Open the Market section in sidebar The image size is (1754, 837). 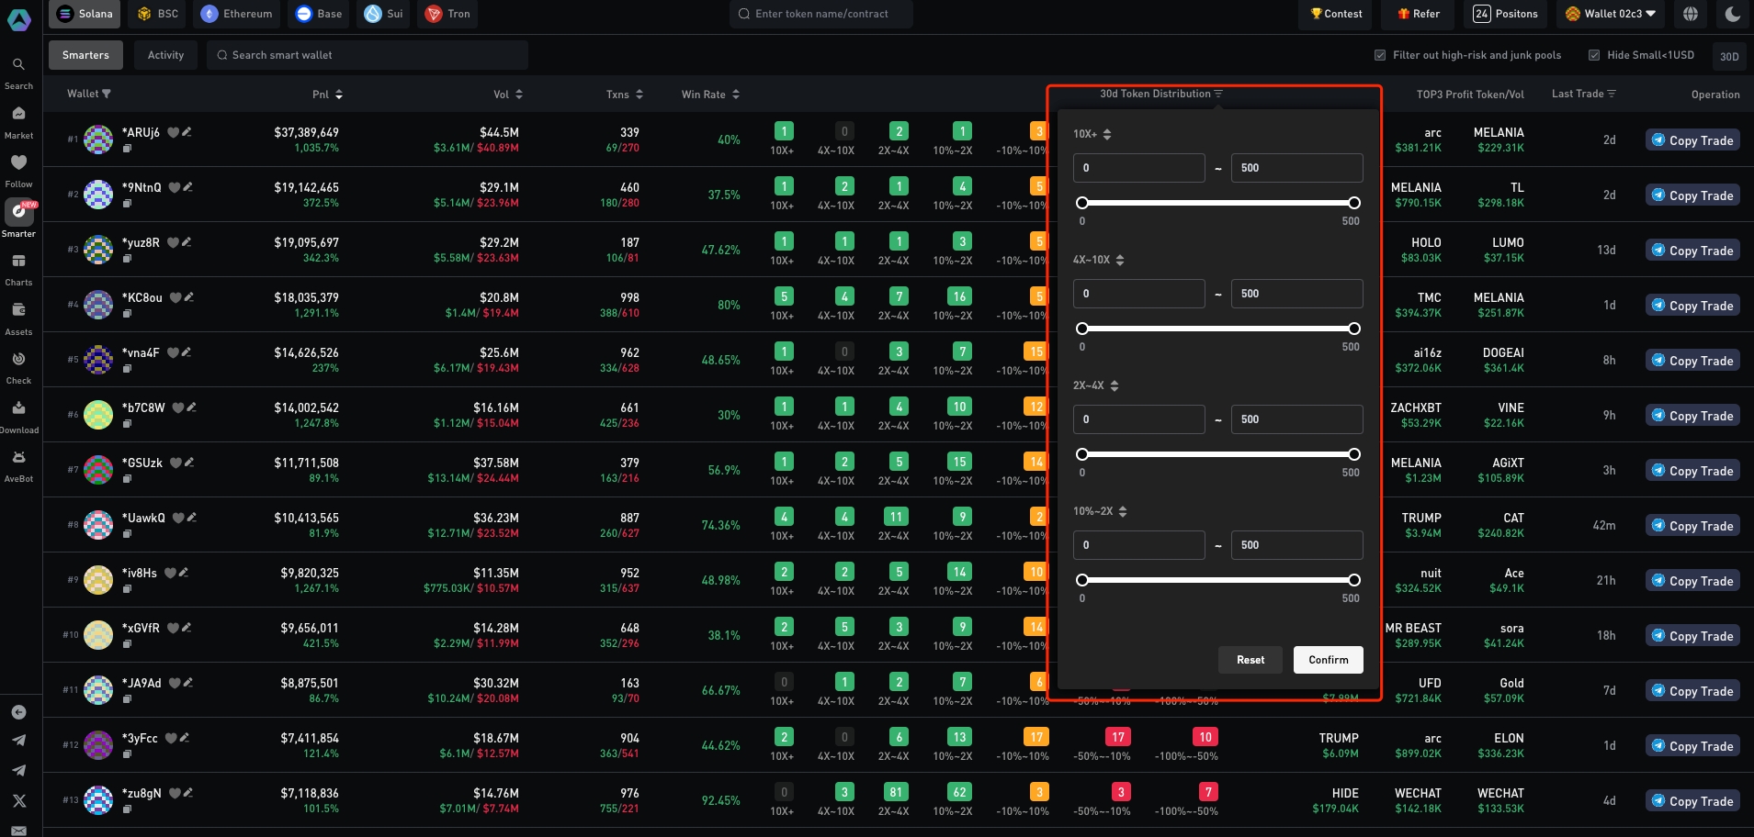click(18, 115)
